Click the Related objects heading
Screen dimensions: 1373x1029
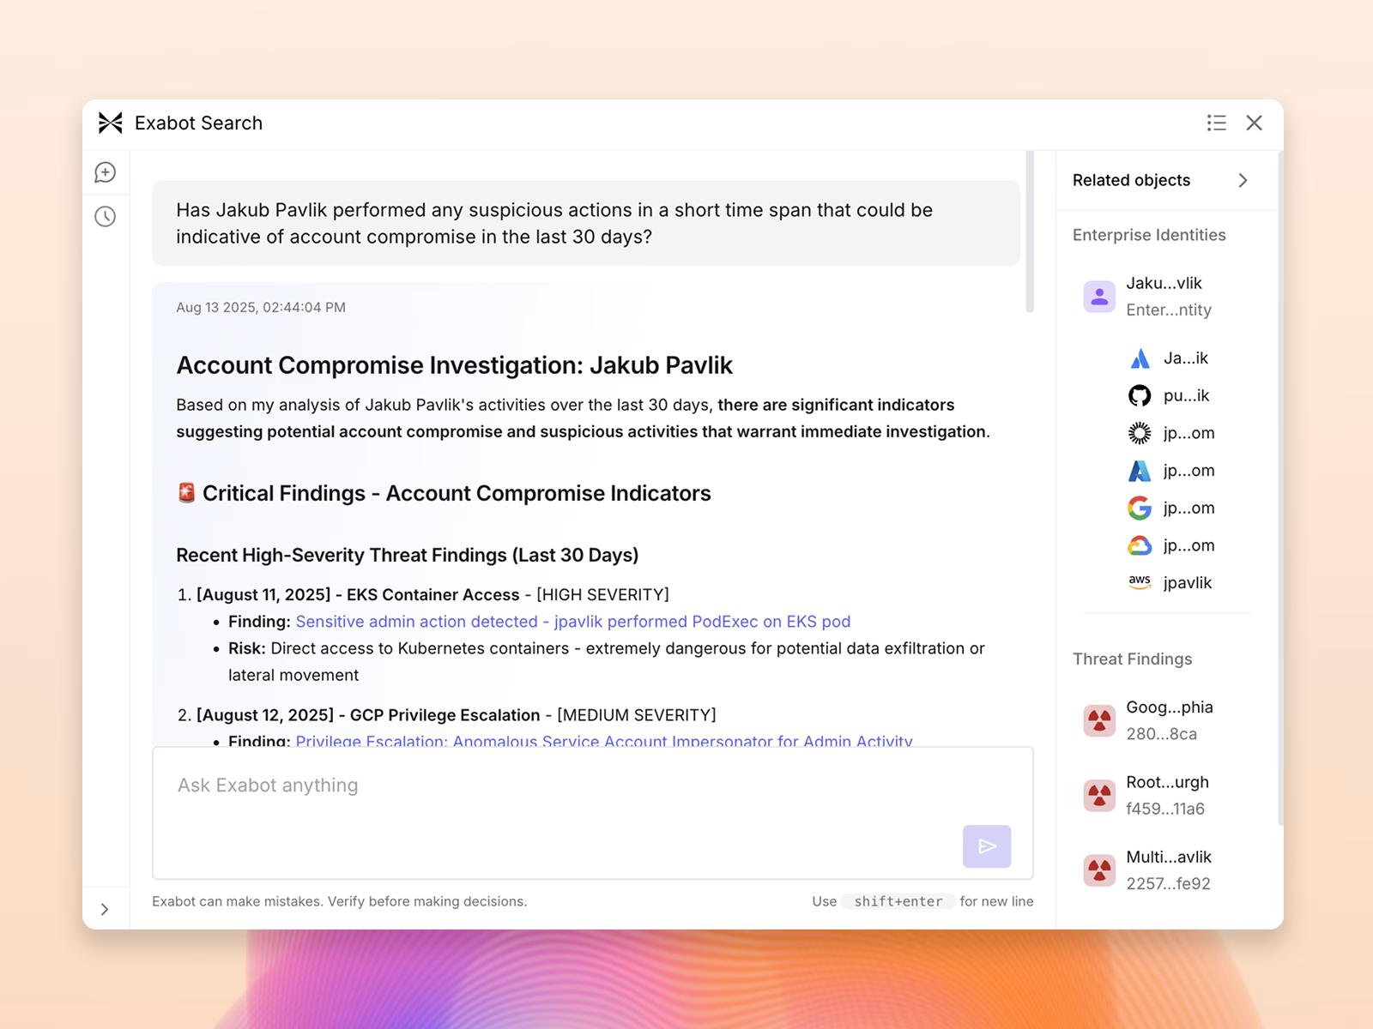pos(1132,180)
